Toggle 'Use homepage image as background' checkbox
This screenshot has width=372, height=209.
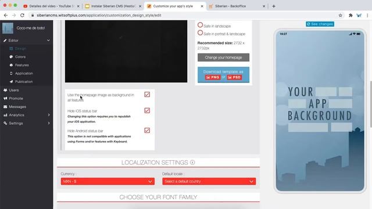pyautogui.click(x=147, y=95)
